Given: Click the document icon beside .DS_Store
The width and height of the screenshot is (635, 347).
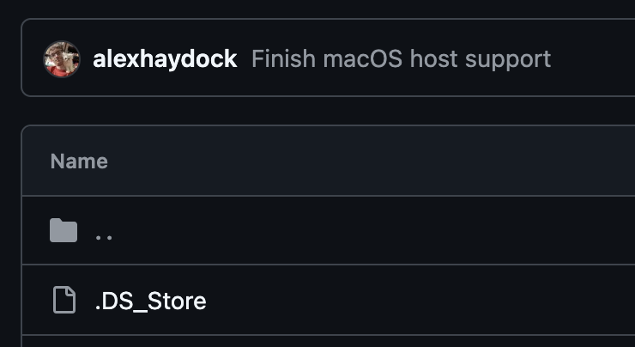Looking at the screenshot, I should coord(63,301).
